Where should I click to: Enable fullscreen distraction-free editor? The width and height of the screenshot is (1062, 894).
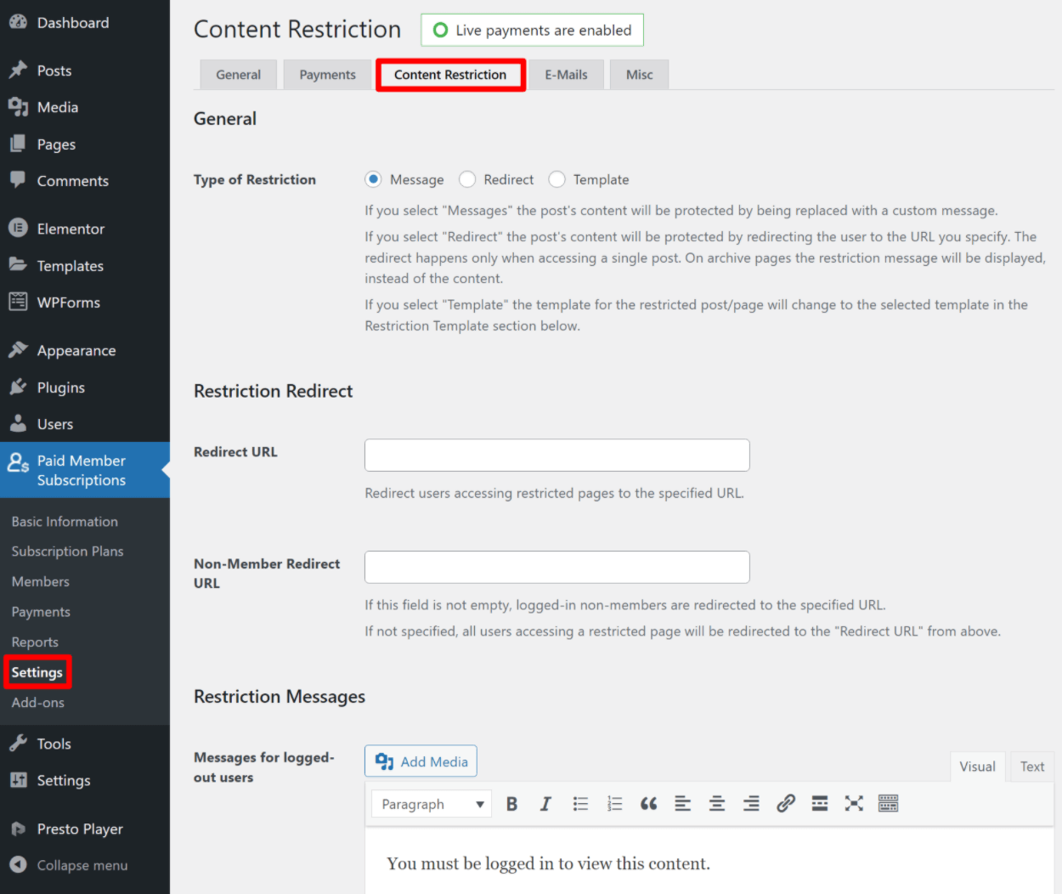[854, 804]
